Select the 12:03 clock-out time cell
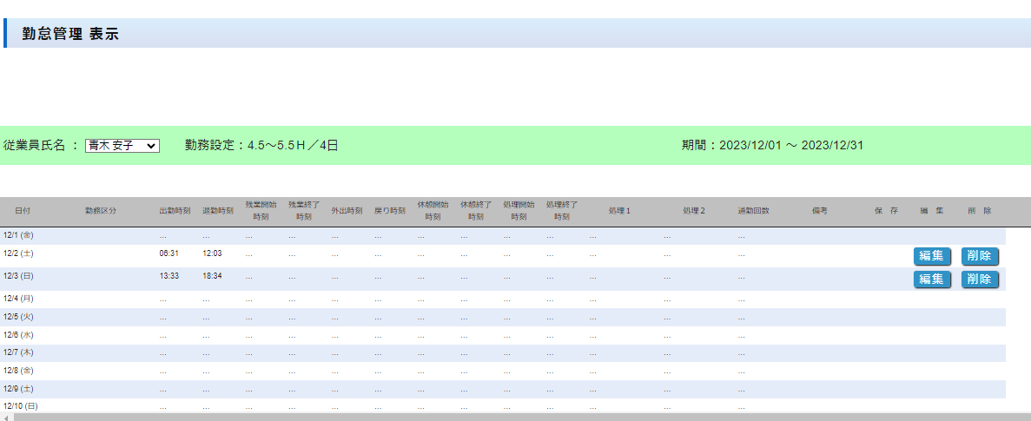 tap(212, 253)
